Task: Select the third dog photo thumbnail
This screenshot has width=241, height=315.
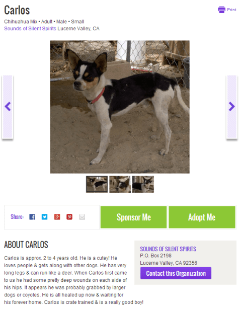Action: tap(143, 184)
